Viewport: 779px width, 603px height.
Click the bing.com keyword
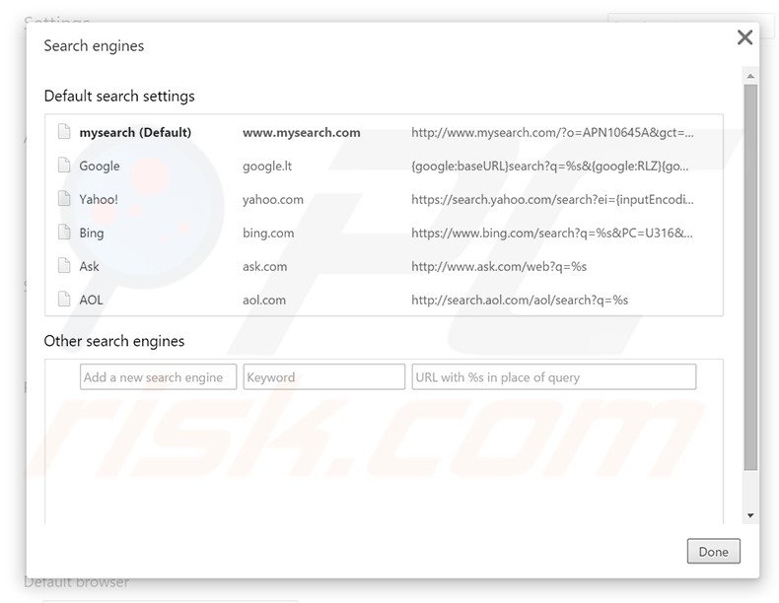(268, 233)
